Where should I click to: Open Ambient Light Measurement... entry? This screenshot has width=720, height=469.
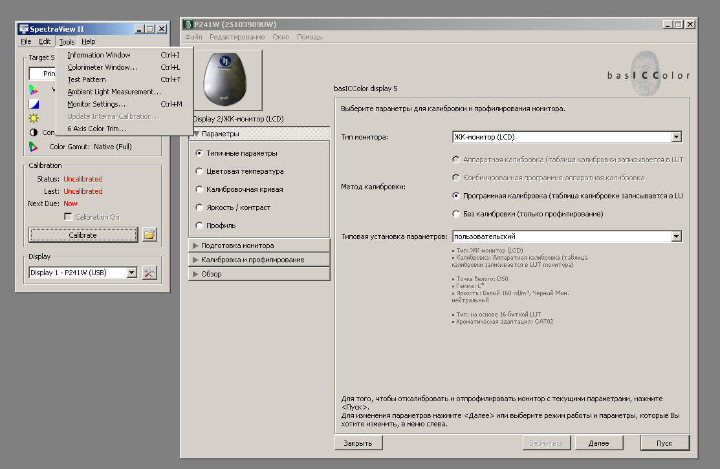point(124,92)
